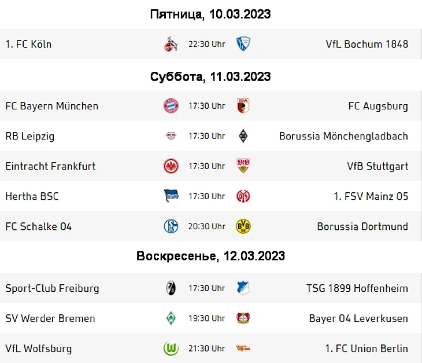This screenshot has width=422, height=363.
Task: Click the FC Bayern München logo
Action: tap(171, 106)
